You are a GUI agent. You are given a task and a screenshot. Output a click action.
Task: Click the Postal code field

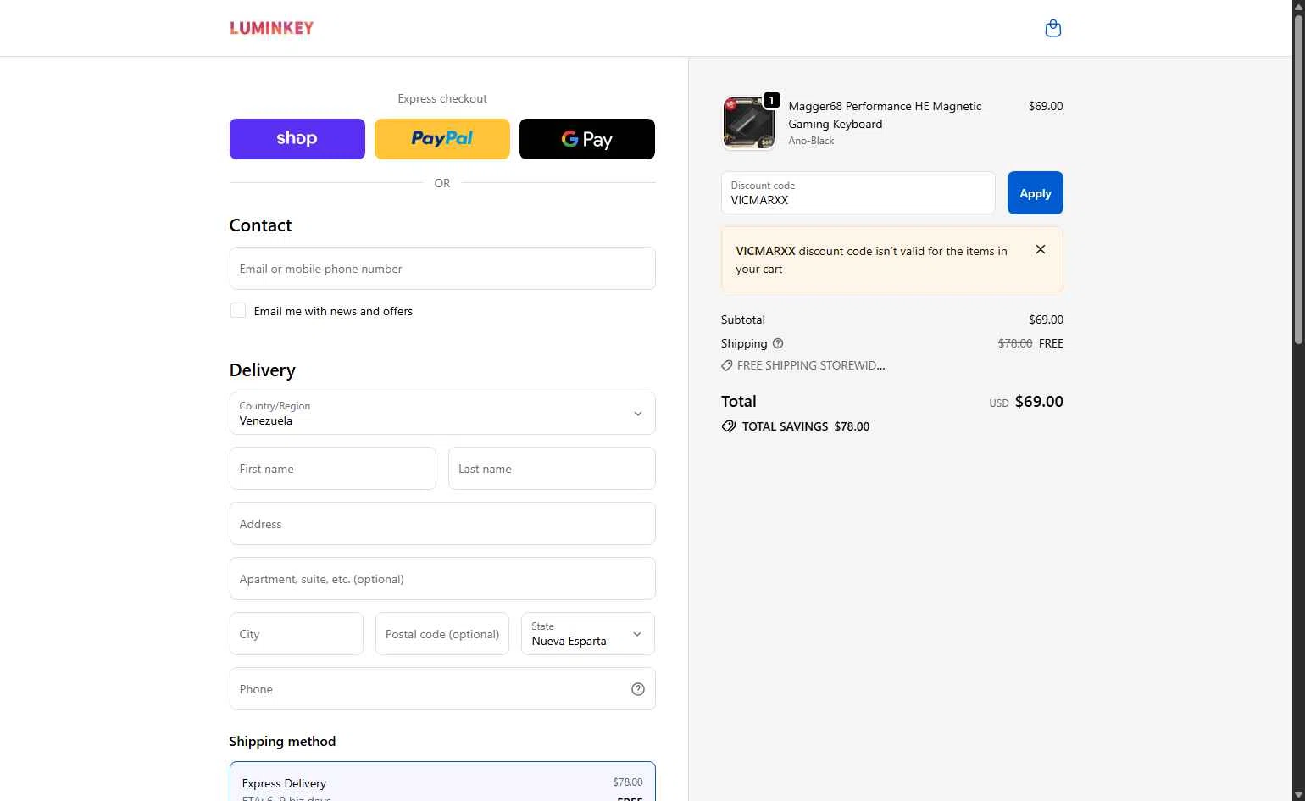(442, 634)
